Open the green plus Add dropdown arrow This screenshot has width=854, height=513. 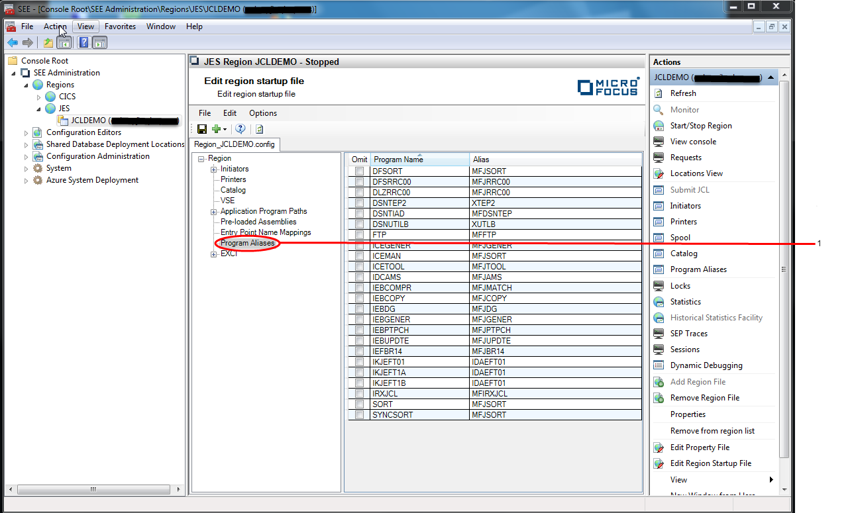(x=225, y=130)
